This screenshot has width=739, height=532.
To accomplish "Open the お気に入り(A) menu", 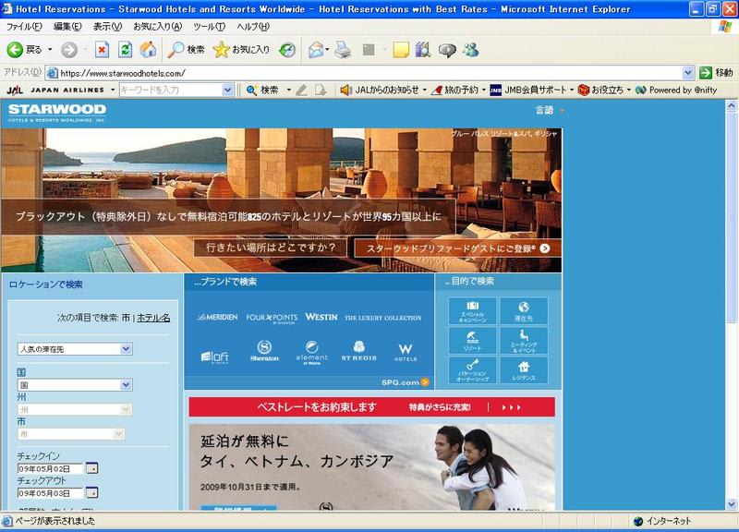I will pos(157,27).
